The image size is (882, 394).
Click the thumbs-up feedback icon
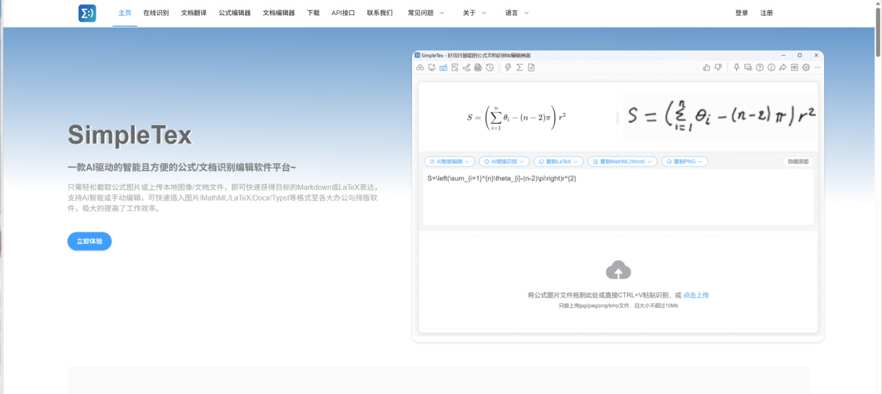706,67
